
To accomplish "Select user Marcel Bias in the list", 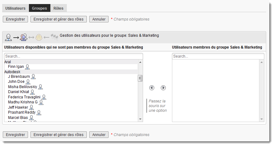I will 18,117.
